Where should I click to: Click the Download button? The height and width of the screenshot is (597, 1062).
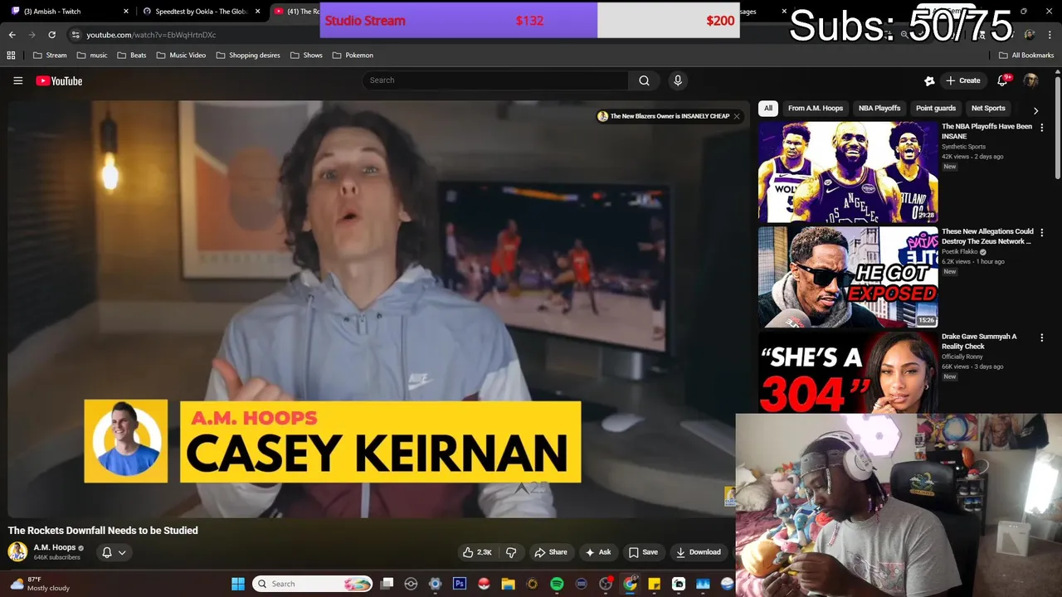(x=698, y=552)
